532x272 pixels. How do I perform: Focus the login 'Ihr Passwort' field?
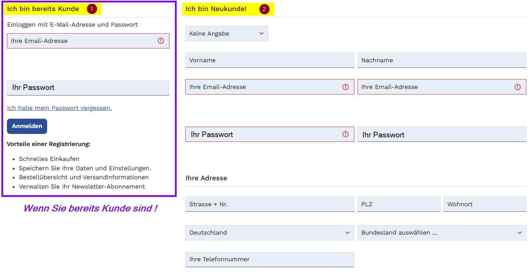click(x=88, y=88)
